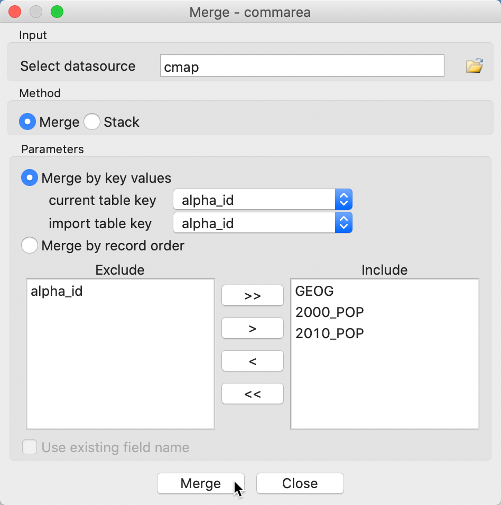The width and height of the screenshot is (501, 505).
Task: Close the Merge window with red button
Action: [x=15, y=12]
